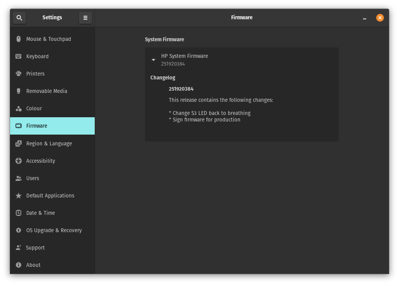Click the Accessibility person icon
Screen dimensions: 399x285
19,161
